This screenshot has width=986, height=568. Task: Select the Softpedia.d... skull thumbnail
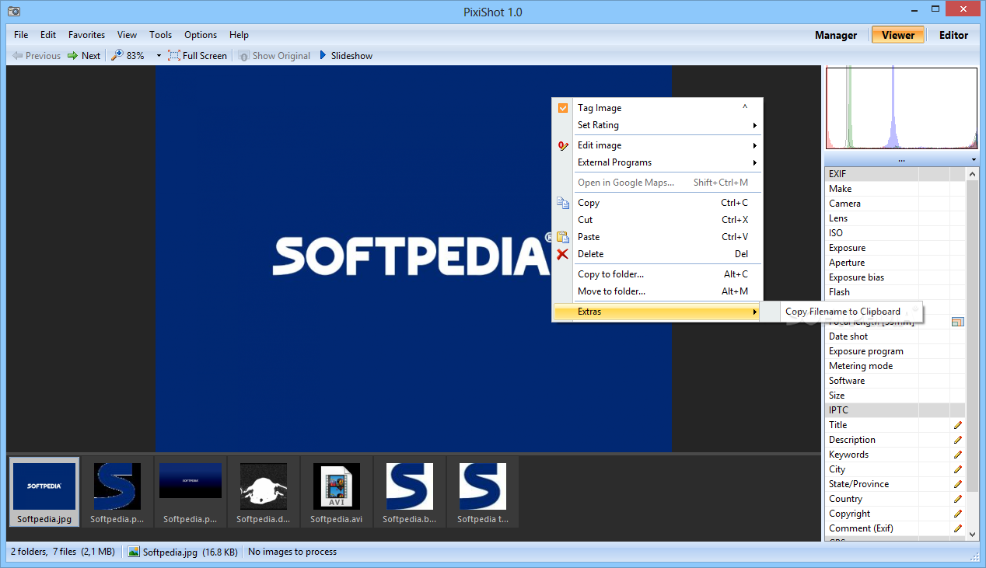point(264,492)
